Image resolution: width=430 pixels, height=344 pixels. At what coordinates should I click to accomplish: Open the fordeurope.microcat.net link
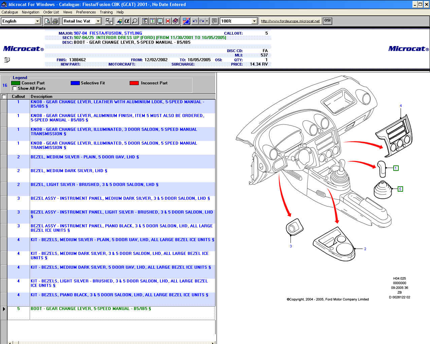tap(290, 21)
